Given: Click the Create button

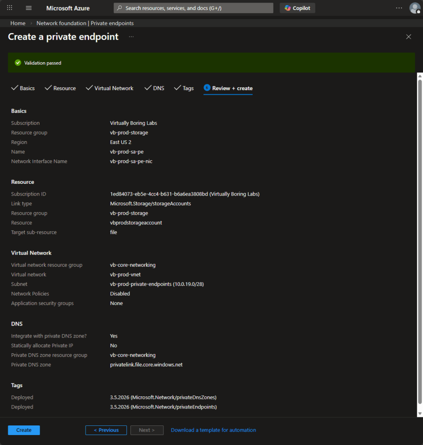Looking at the screenshot, I should pyautogui.click(x=24, y=430).
